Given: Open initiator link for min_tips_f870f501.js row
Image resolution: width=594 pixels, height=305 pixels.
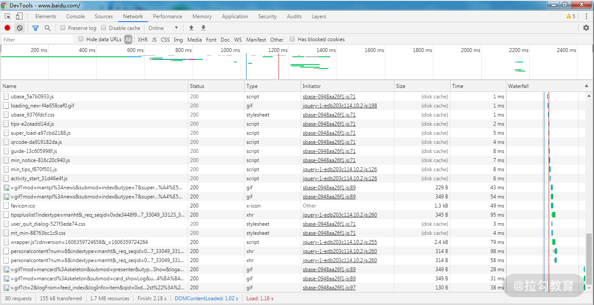Looking at the screenshot, I should (x=340, y=169).
